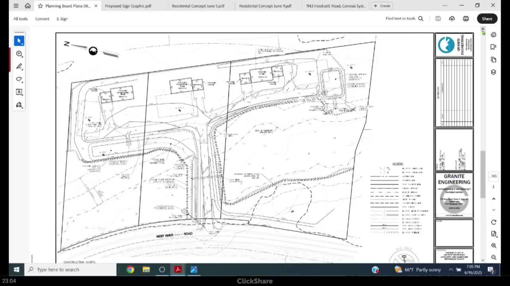The image size is (510, 286).
Task: Show the page thumbnails panel
Action: tap(494, 60)
